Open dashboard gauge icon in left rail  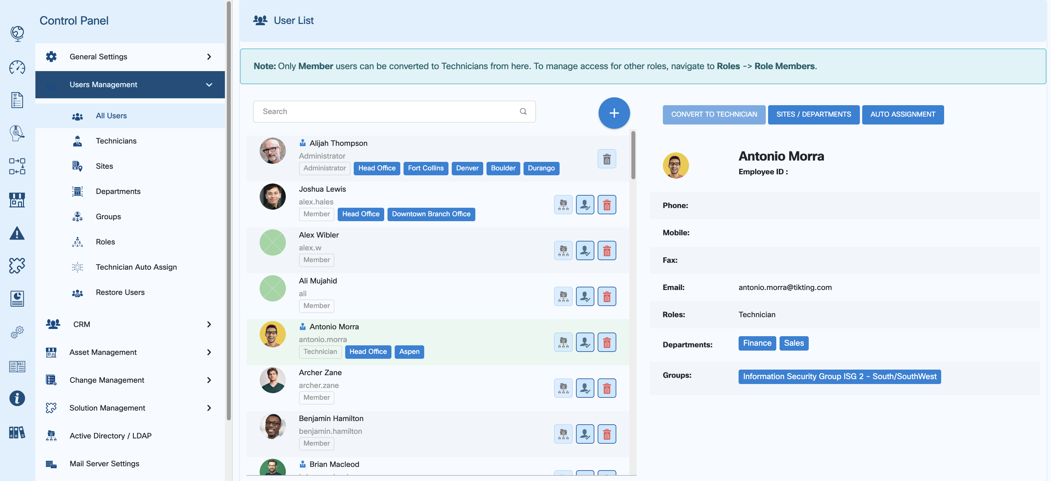click(x=17, y=67)
